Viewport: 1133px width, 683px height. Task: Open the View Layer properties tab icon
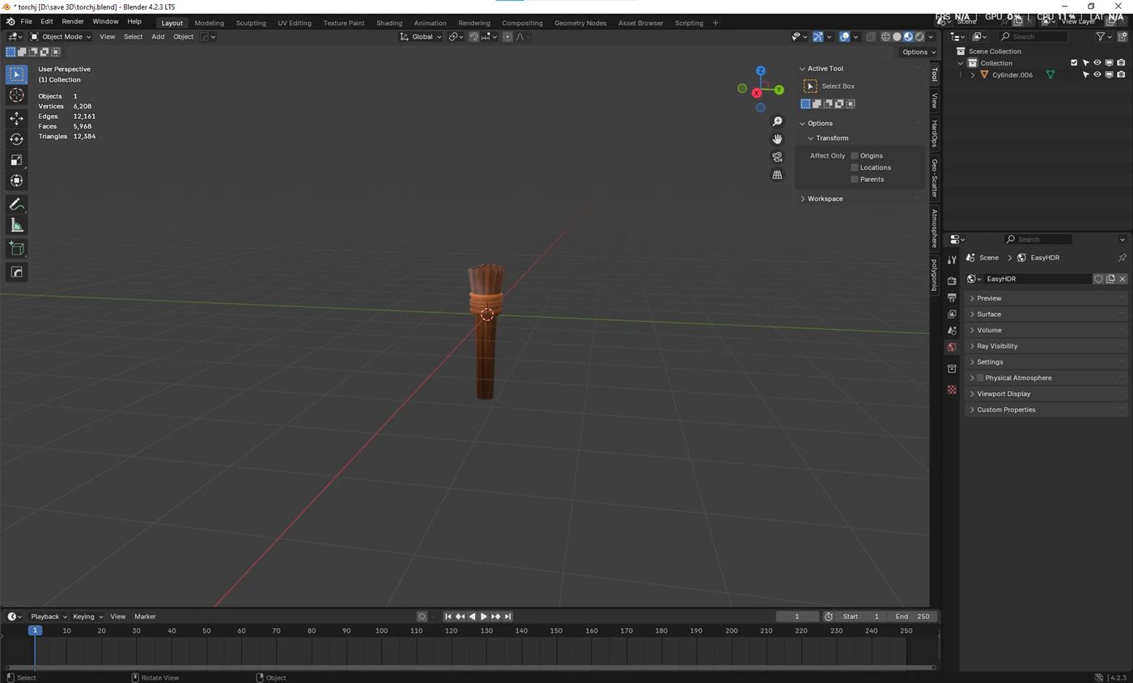click(952, 314)
